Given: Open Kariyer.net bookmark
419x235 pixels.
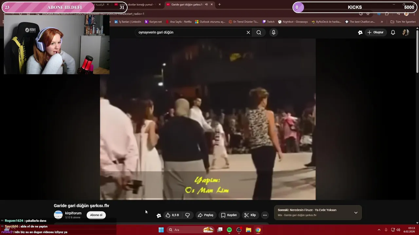Looking at the screenshot, I should click(x=153, y=22).
